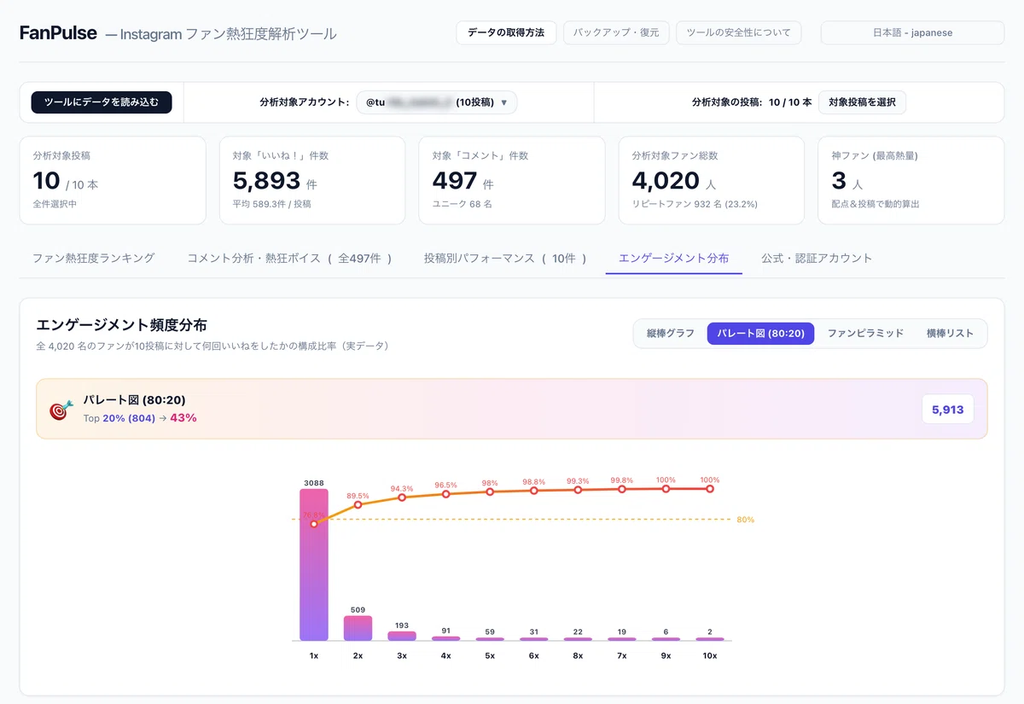
Task: Open the データの取得方法 help button
Action: (506, 33)
